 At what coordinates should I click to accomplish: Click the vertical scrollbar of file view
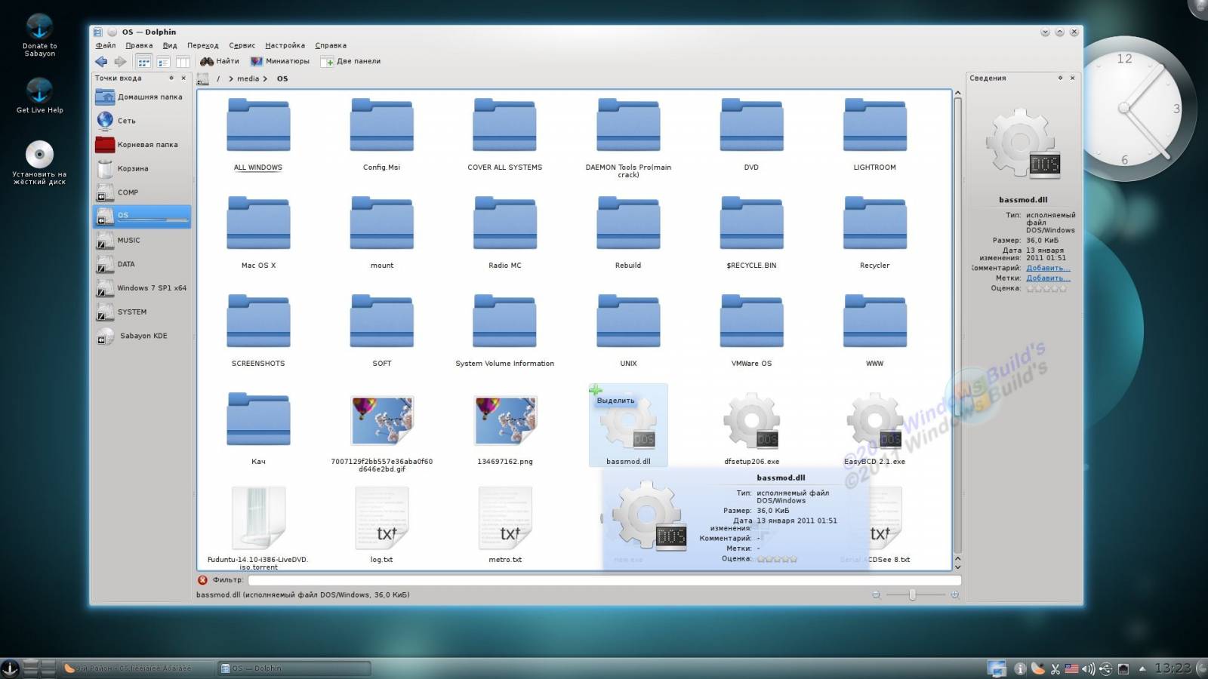click(957, 324)
